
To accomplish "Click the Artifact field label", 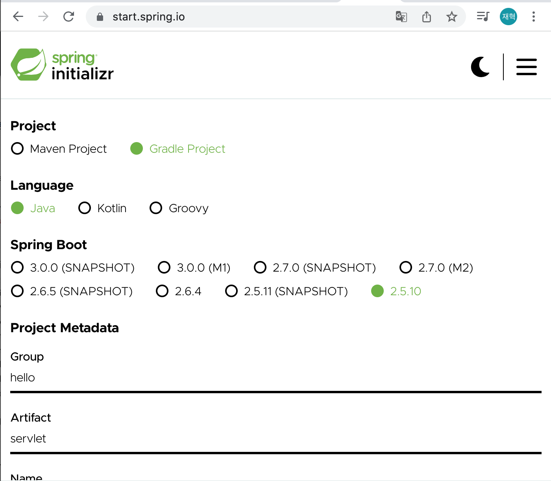I will pyautogui.click(x=31, y=418).
